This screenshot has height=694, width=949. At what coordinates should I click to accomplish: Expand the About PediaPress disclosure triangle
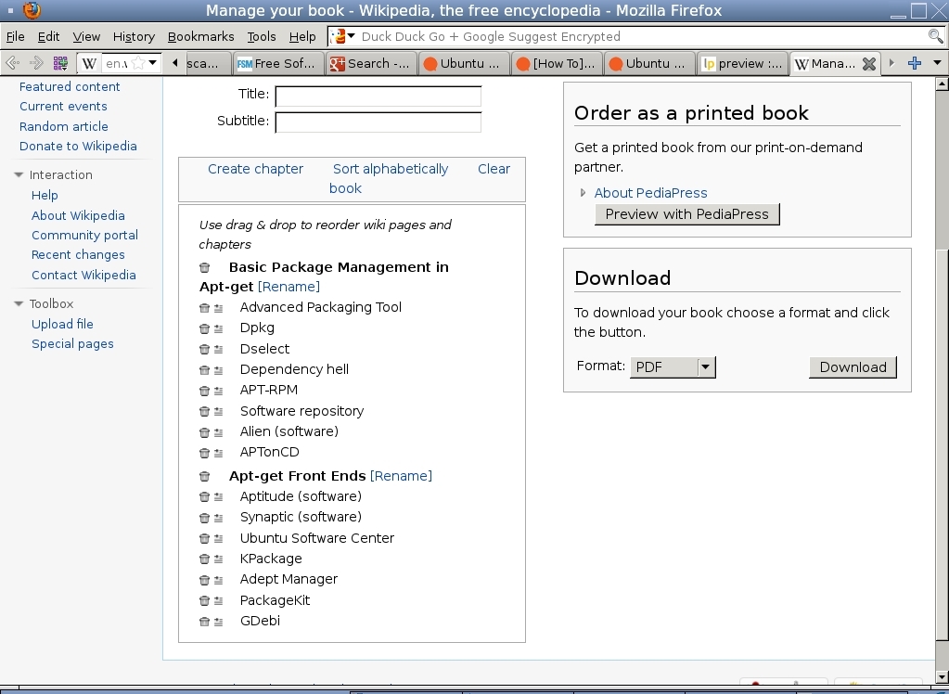(x=583, y=193)
